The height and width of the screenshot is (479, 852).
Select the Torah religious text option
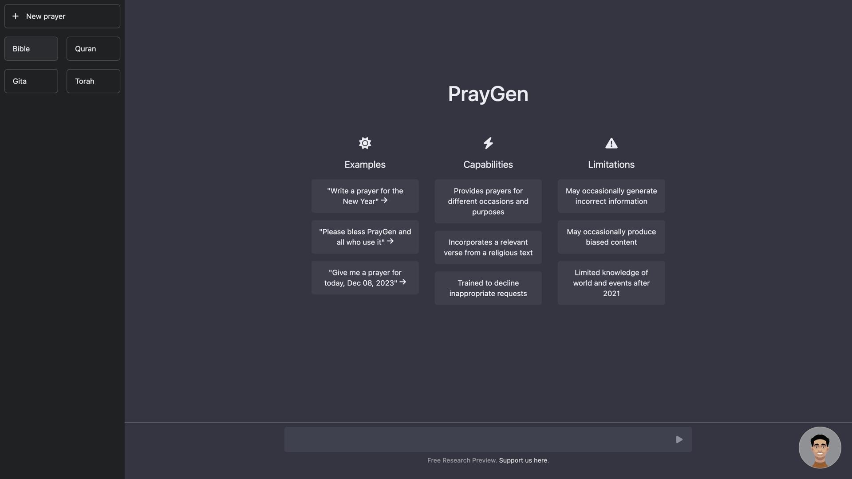93,81
